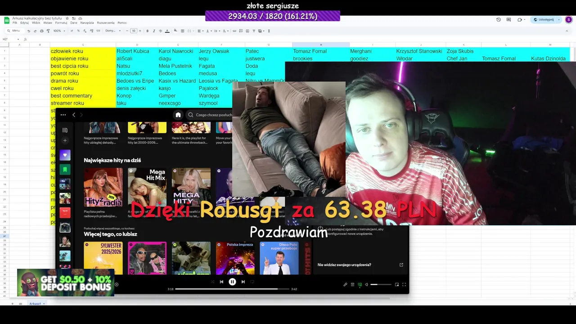Click the font size field
Viewport: 576px width, 324px height.
pyautogui.click(x=134, y=31)
